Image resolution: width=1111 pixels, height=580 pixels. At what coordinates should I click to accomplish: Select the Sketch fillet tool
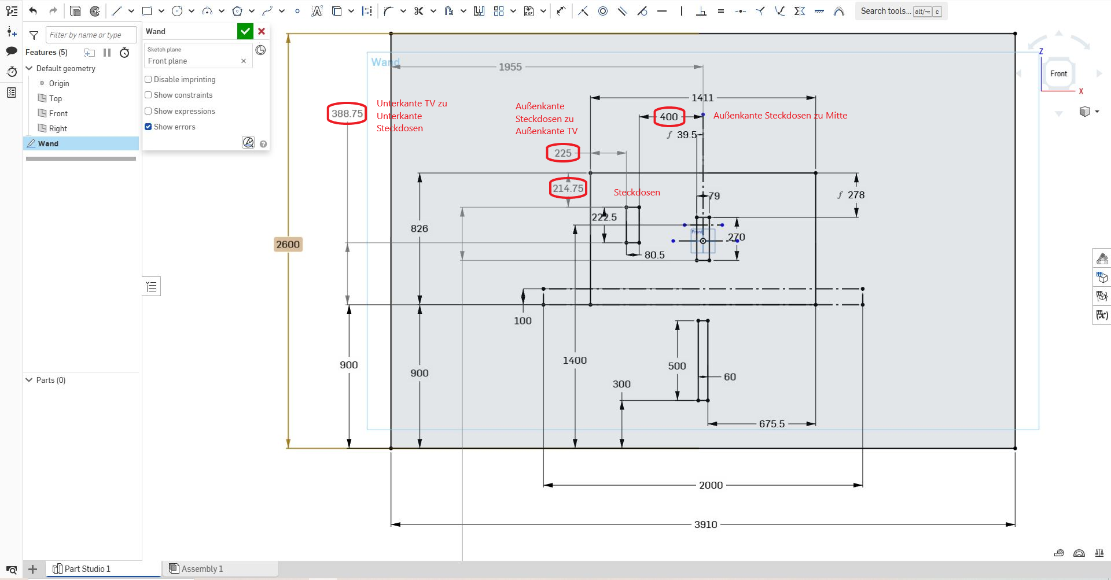coord(389,11)
